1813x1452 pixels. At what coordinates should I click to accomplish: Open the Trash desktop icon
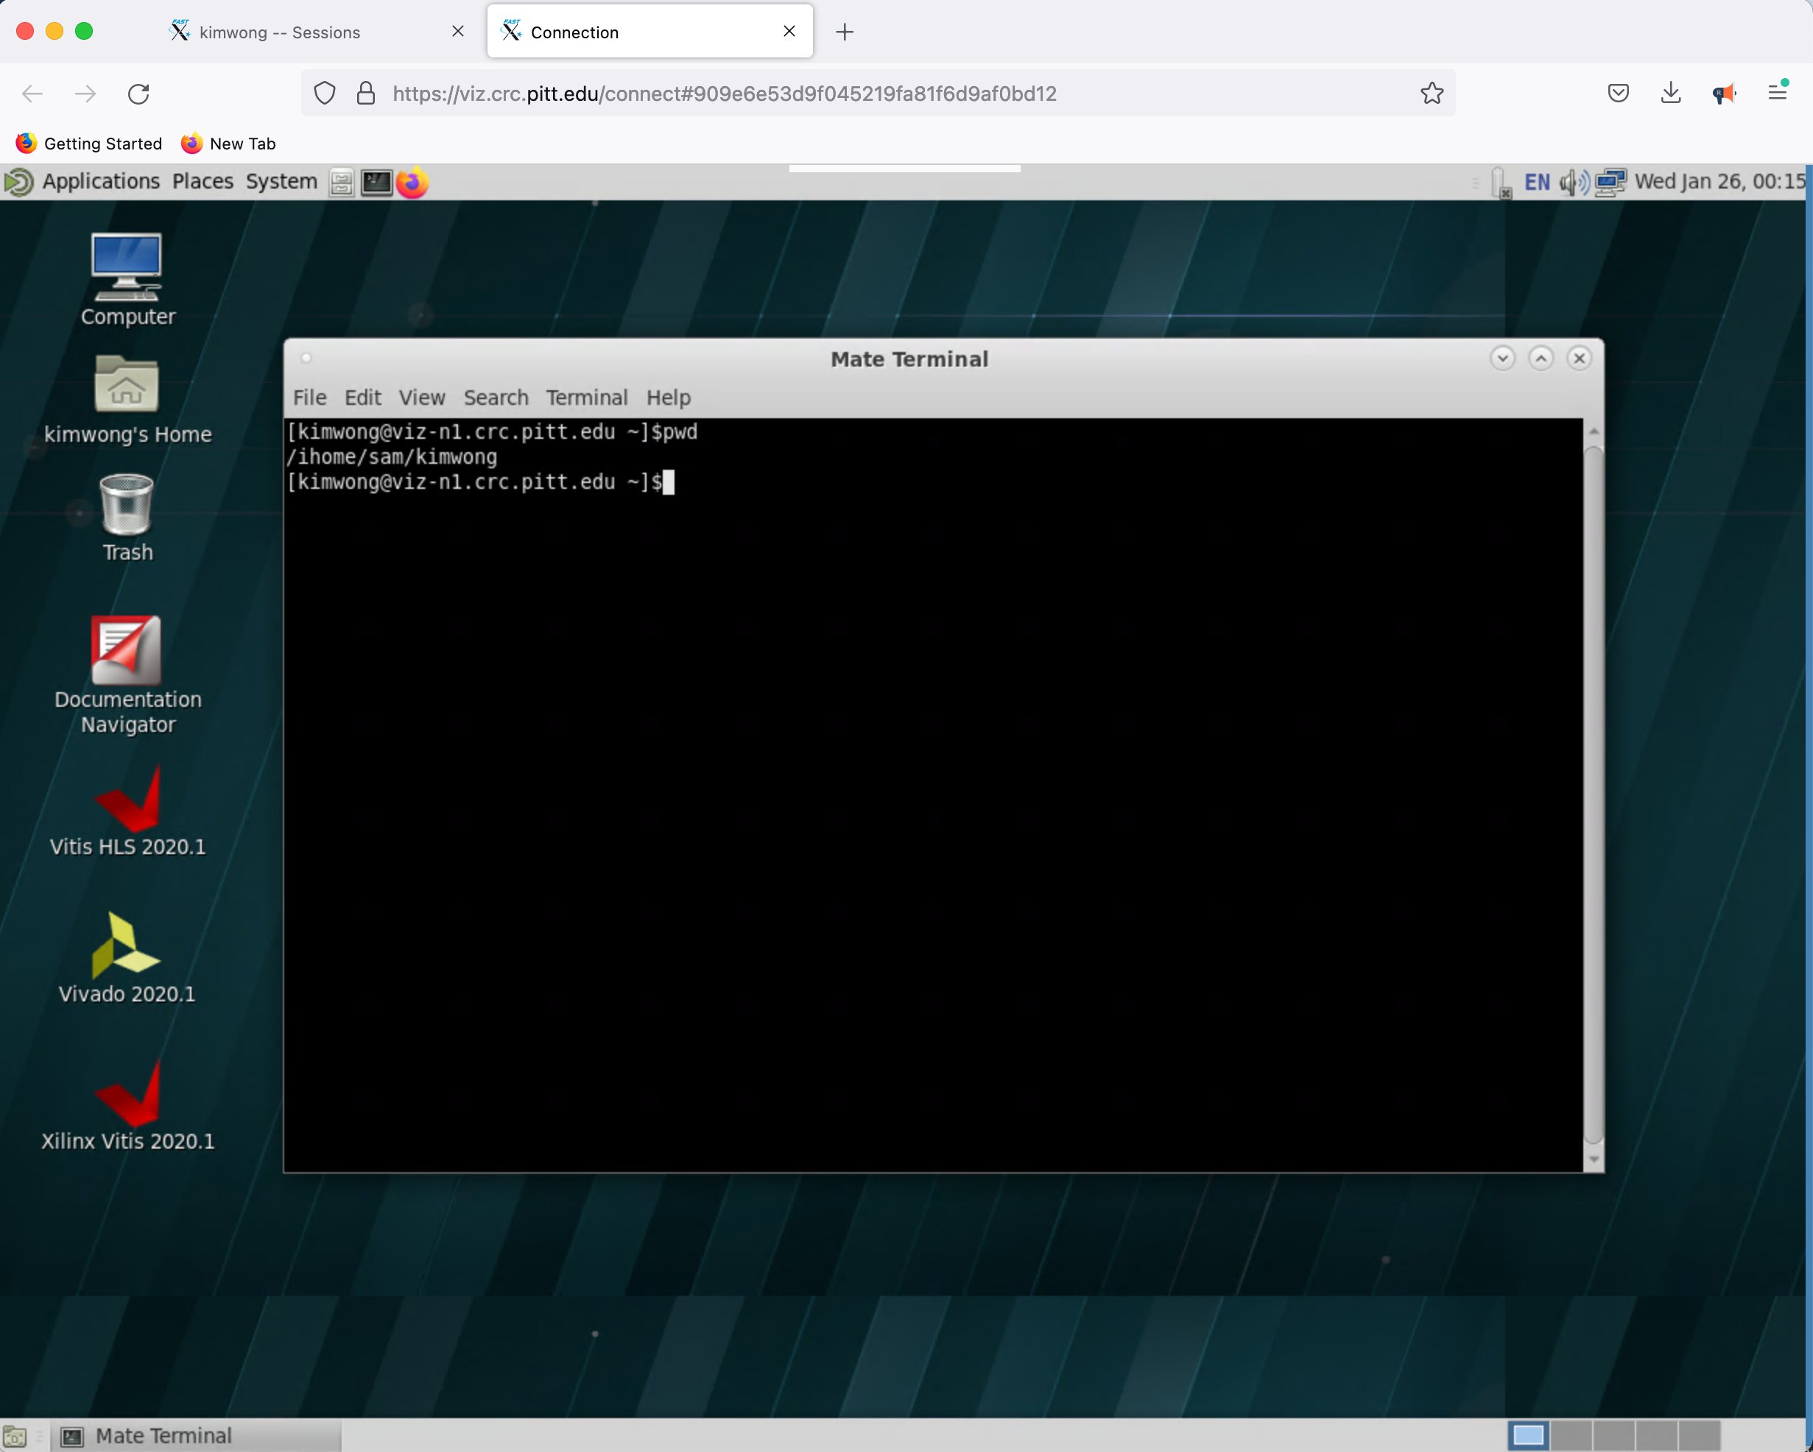click(126, 506)
